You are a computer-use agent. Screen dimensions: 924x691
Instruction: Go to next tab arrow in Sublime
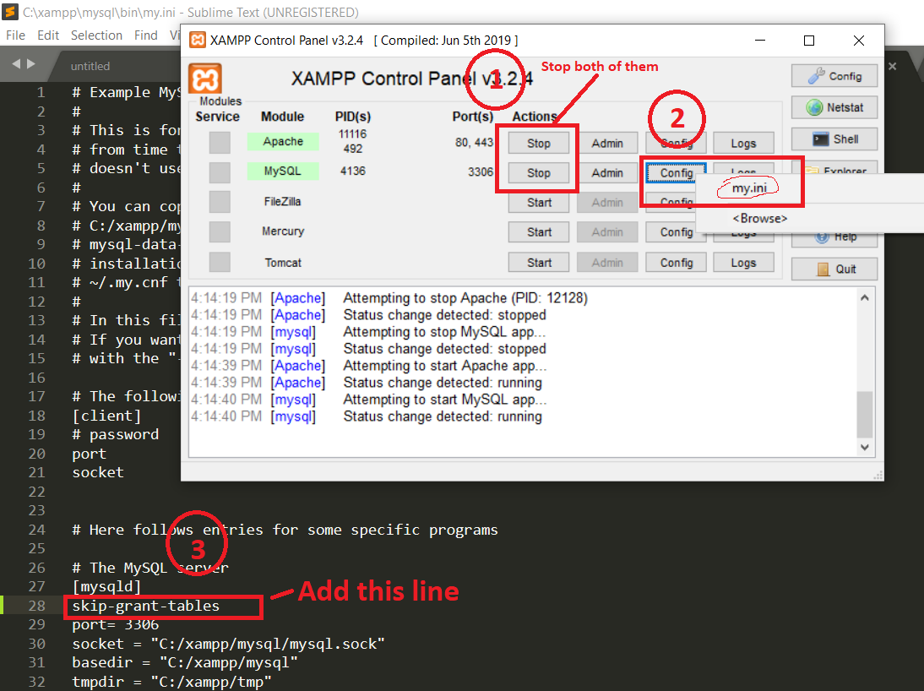(x=31, y=63)
